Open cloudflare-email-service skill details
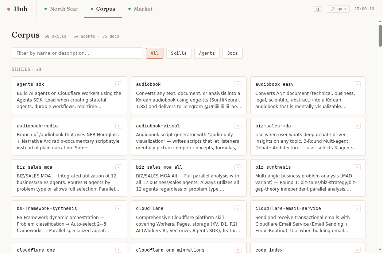The width and height of the screenshot is (383, 253). 308,219
